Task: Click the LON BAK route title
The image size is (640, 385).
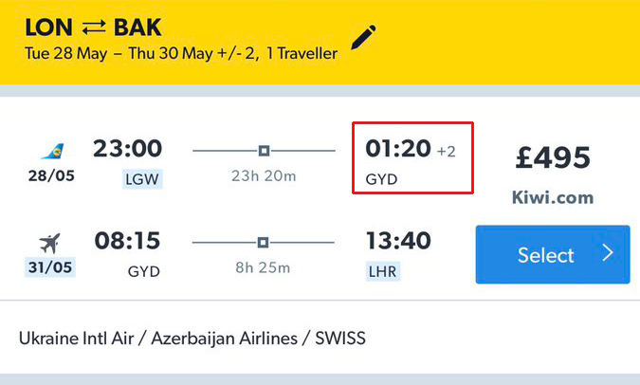Action: [x=93, y=27]
